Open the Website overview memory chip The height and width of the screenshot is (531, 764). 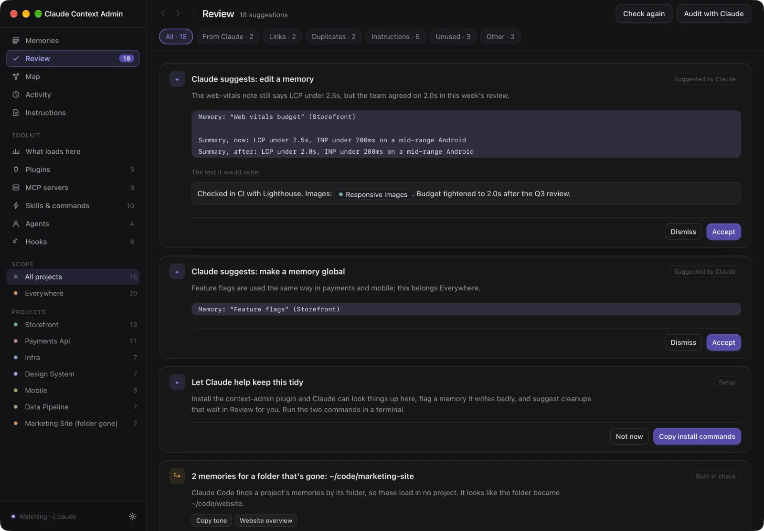(x=266, y=520)
